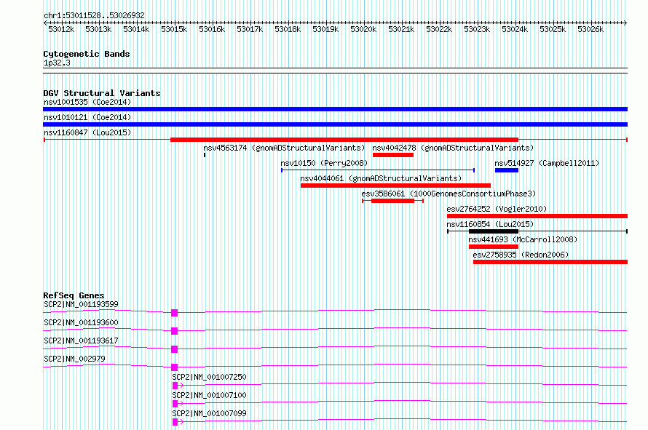
Task: Open the nsv4044061 (gnomADStructuralVariants) label
Action: 381,178
